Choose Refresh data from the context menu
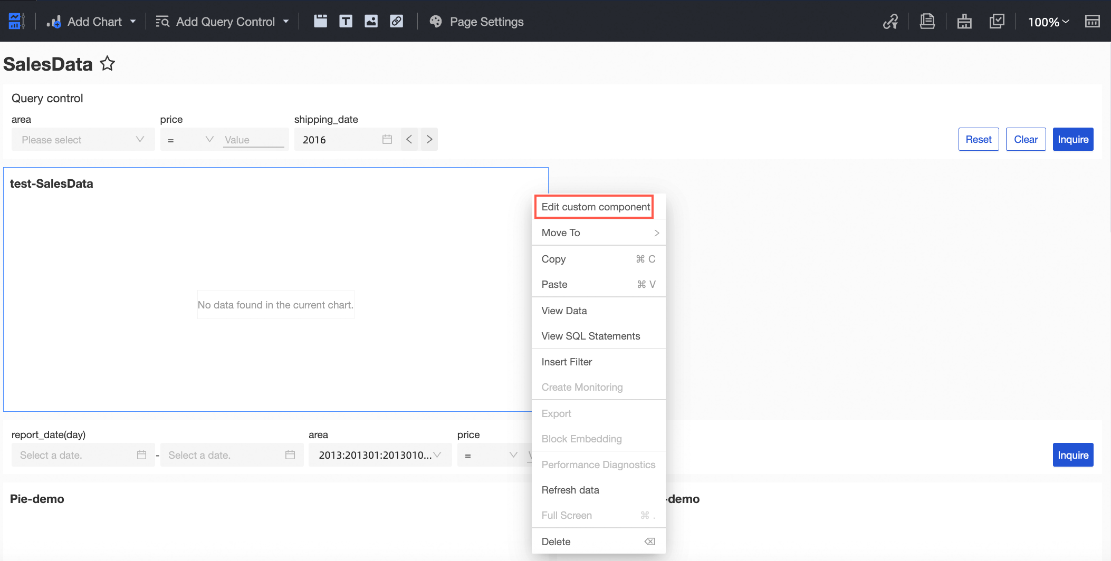Screen dimensions: 1111x561 click(599, 490)
